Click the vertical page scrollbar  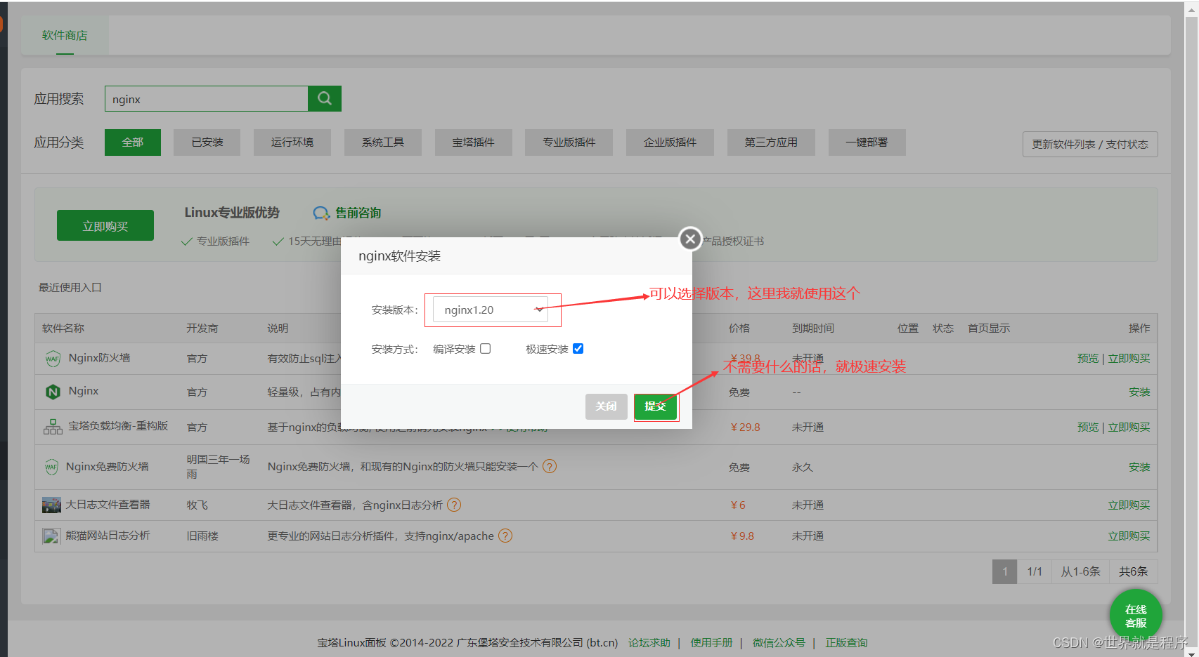pos(1191,328)
